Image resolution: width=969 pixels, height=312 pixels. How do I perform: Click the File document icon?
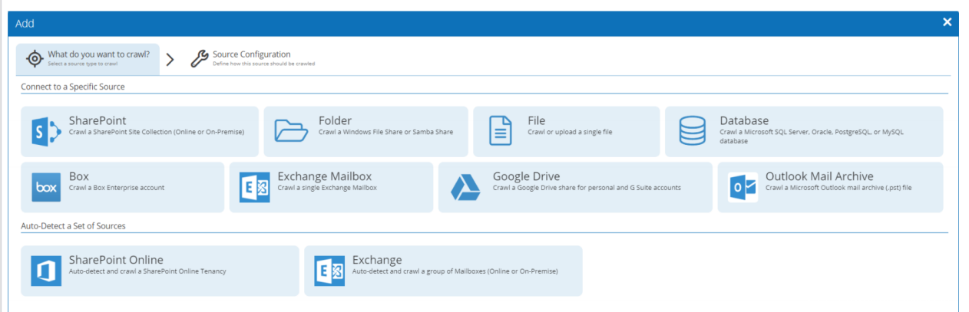point(501,132)
